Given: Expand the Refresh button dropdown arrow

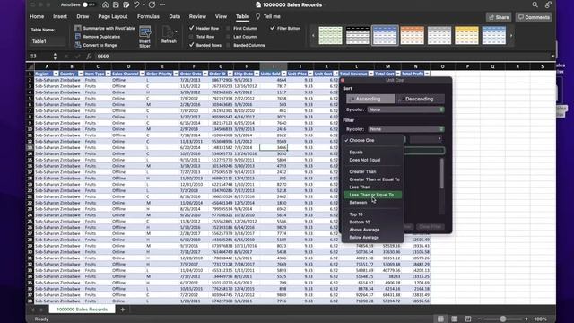Looking at the screenshot, I should (176, 31).
